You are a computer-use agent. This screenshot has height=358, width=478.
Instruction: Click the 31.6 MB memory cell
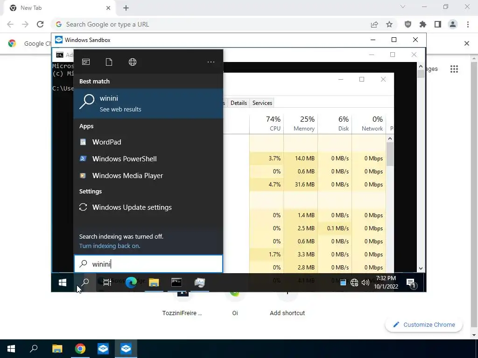pyautogui.click(x=301, y=185)
